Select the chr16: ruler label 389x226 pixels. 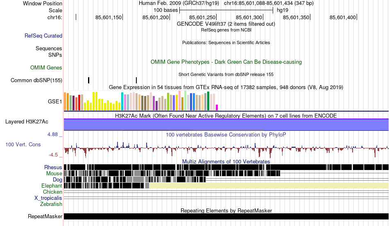[x=54, y=17]
